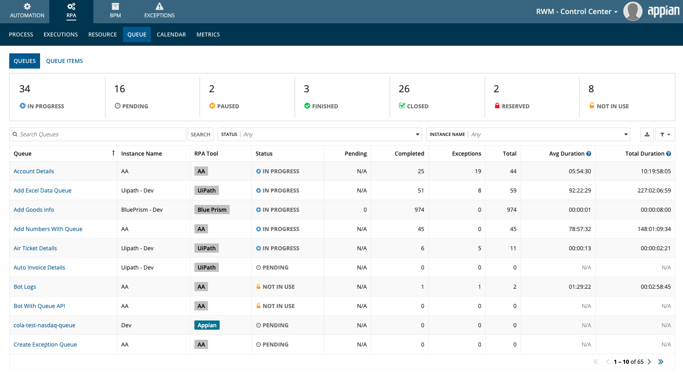Open the cola-test-nasdaq-queue link
The height and width of the screenshot is (373, 683).
click(44, 325)
